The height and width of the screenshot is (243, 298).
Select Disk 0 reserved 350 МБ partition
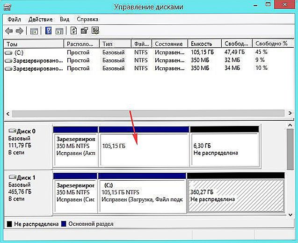click(x=76, y=147)
